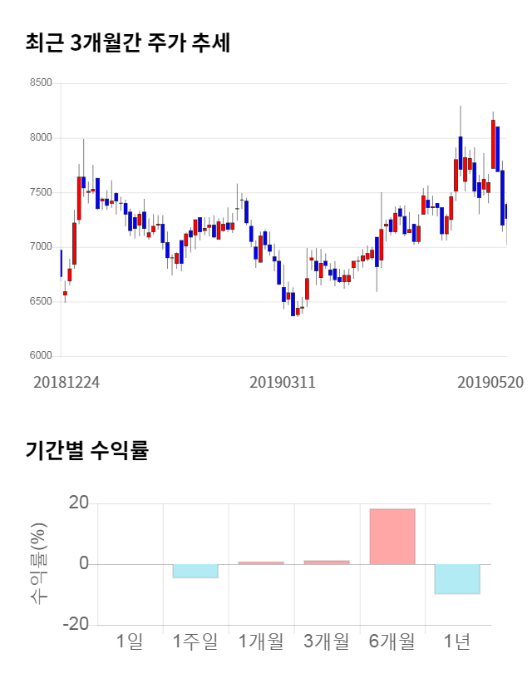Viewport: 532px width, 674px height.
Task: Click the blue 1년 negative return bar
Action: coord(457,579)
